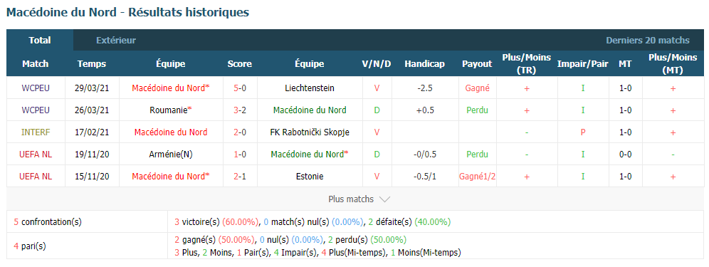Open the Roumanie team link
709x267 pixels.
point(170,110)
